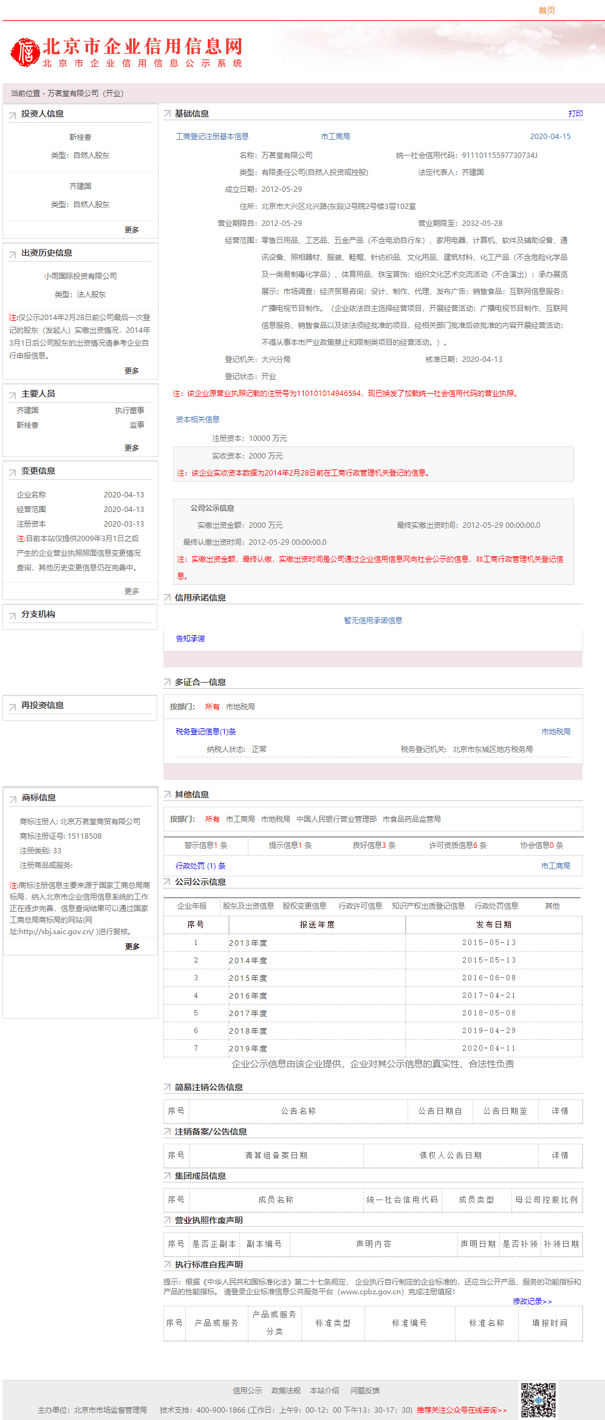This screenshot has width=605, height=1420.
Task: Open 问题反馈 footer link
Action: point(364,1391)
